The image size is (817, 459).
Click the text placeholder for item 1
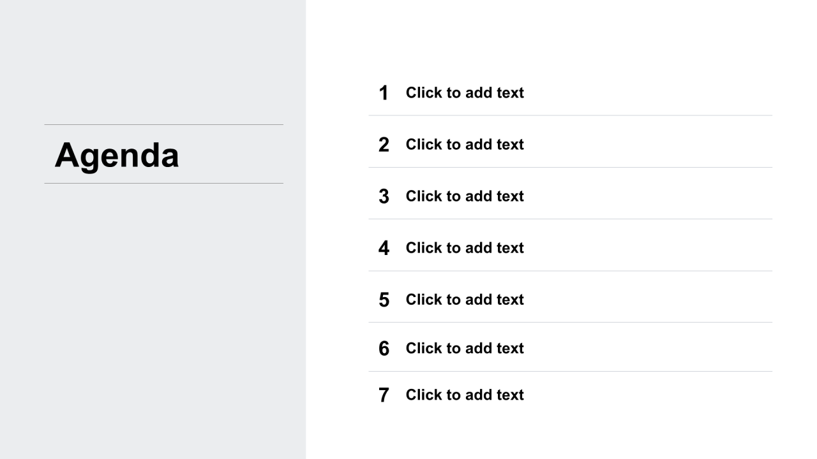[465, 93]
